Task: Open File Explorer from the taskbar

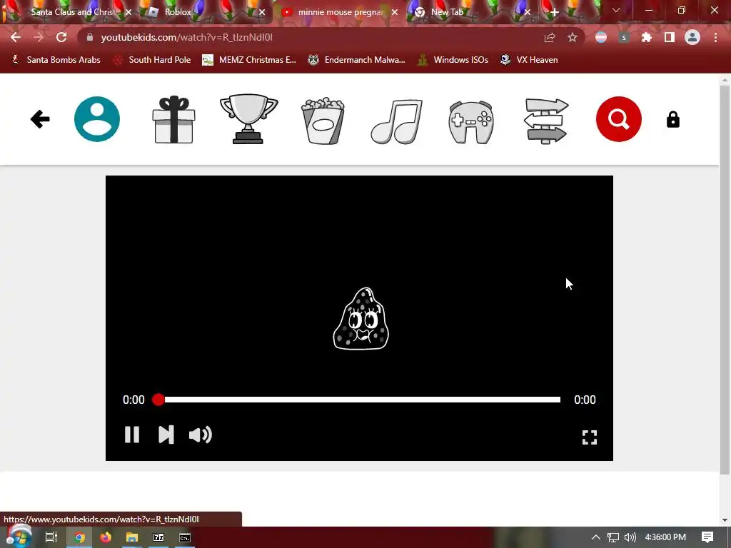Action: pyautogui.click(x=132, y=537)
